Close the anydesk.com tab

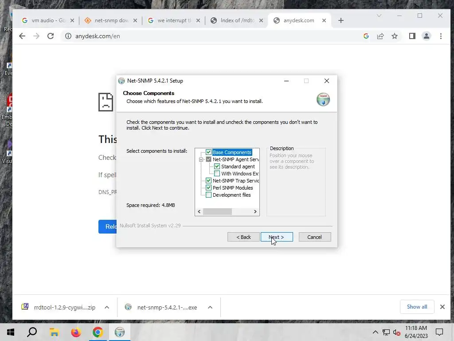coord(324,20)
